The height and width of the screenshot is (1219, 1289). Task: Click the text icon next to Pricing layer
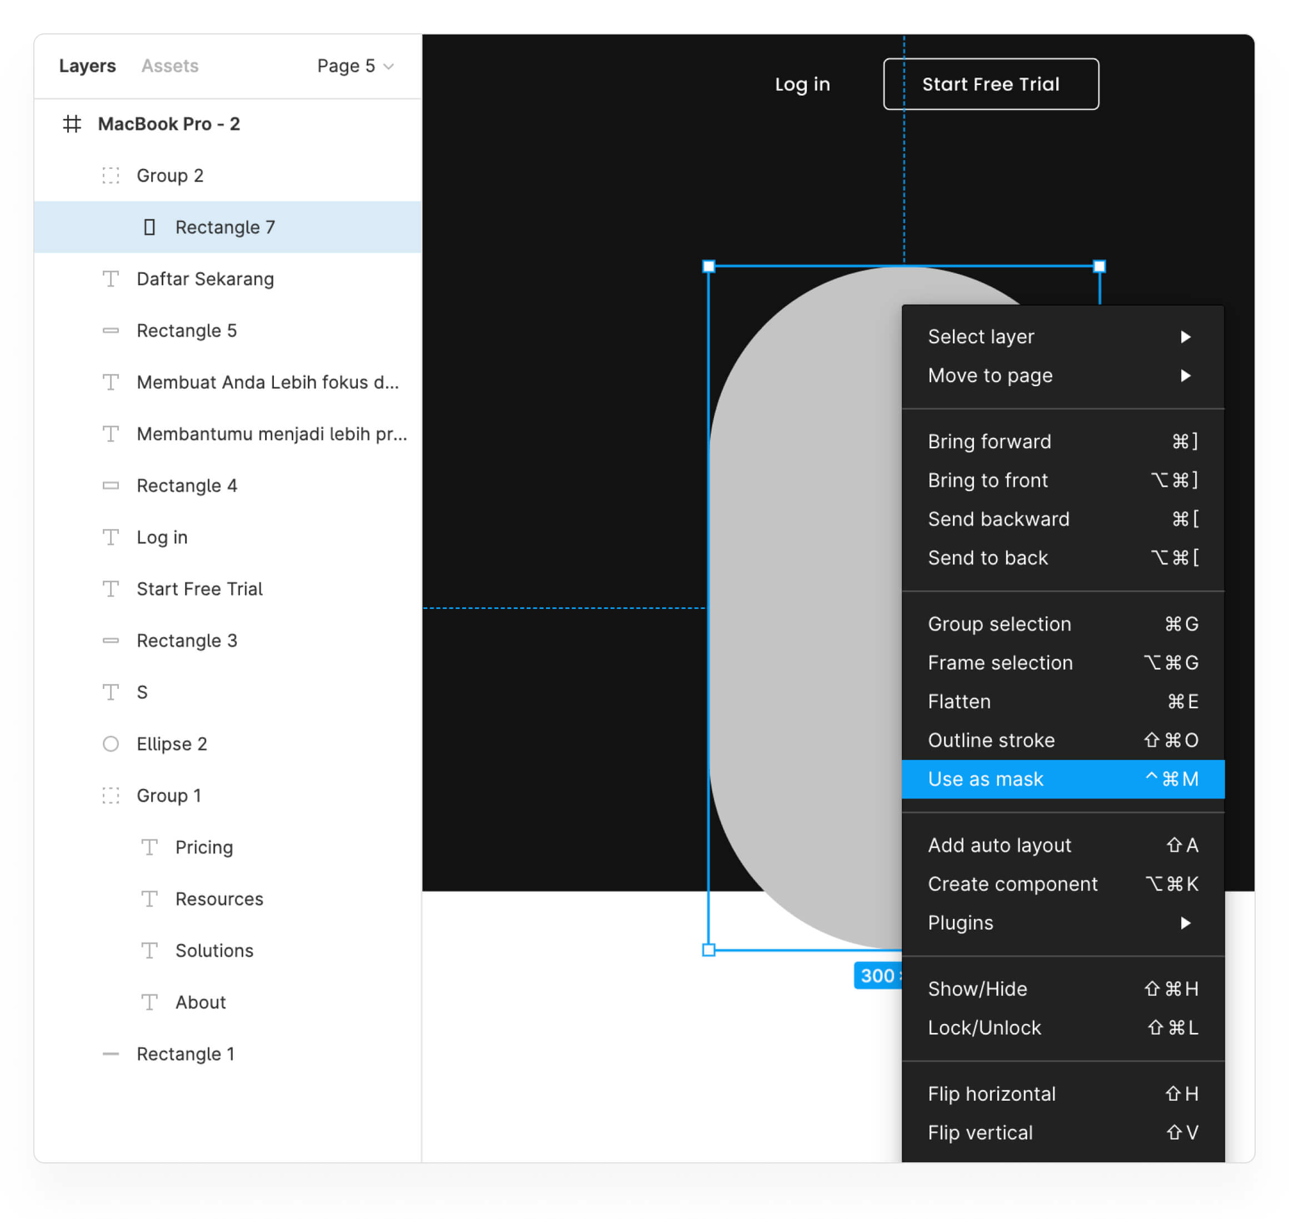pyautogui.click(x=149, y=847)
